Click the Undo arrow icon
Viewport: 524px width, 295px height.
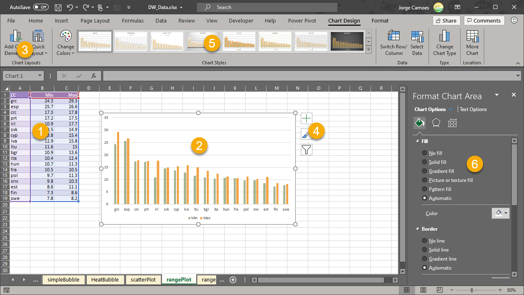[x=70, y=7]
